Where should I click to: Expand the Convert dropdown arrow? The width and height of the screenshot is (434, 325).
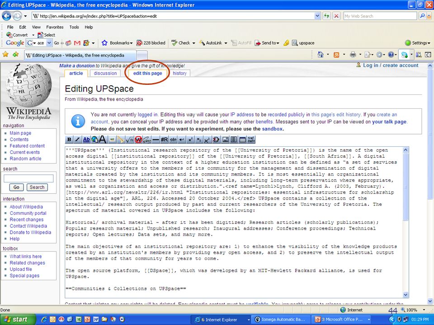pos(33,35)
